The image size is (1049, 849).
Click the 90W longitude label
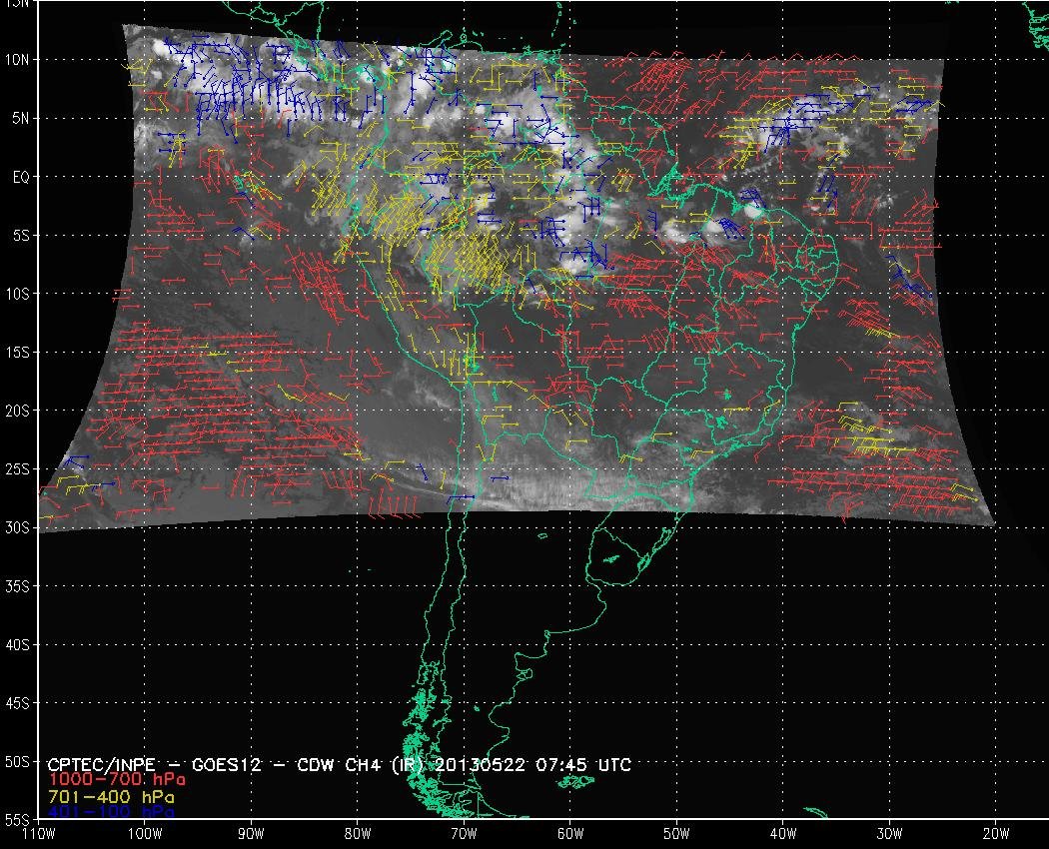(x=251, y=832)
